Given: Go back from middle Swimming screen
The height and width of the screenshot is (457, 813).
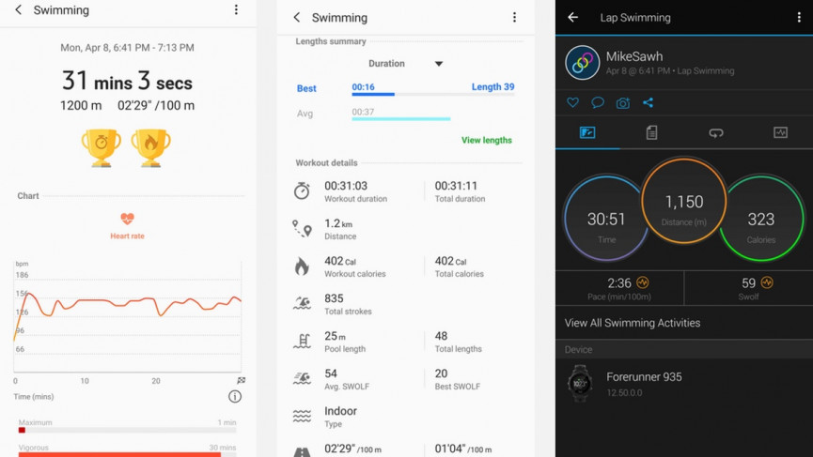Looking at the screenshot, I should [x=297, y=17].
